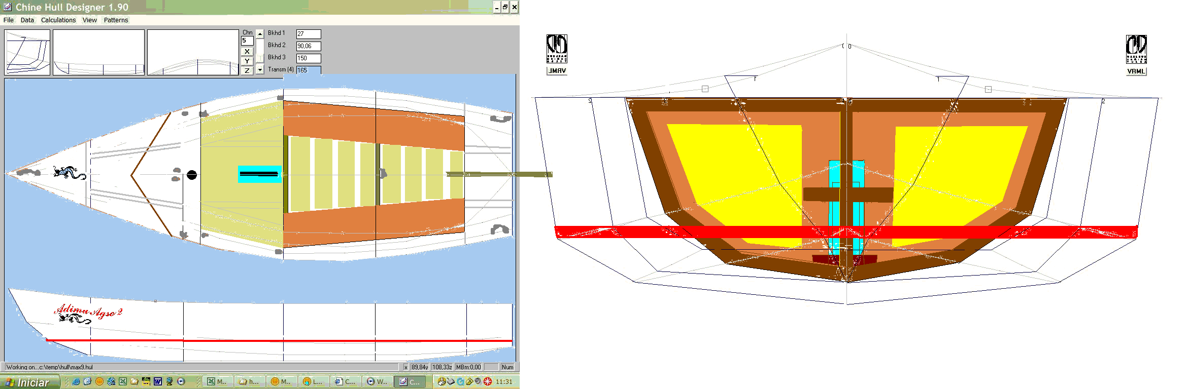1188x389 pixels.
Task: Launch Word from the quick launch bar
Action: click(x=158, y=381)
